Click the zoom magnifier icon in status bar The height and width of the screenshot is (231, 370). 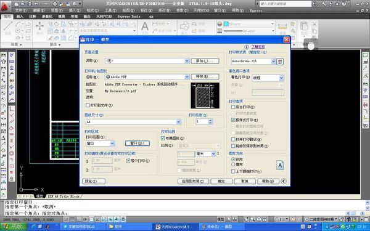pos(253,219)
